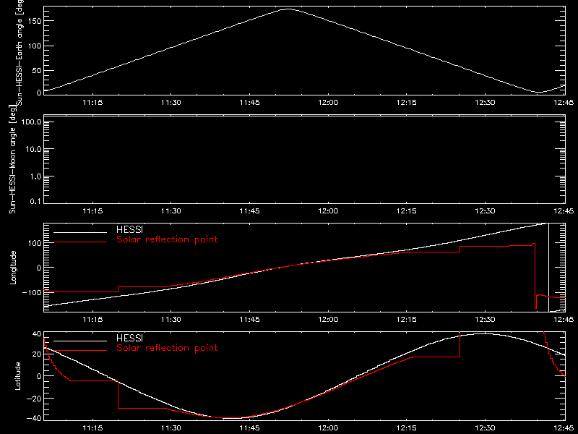Viewport: 578px width, 434px height.
Task: Click the vertical white wrap line in Longitude plot
Action: point(548,268)
